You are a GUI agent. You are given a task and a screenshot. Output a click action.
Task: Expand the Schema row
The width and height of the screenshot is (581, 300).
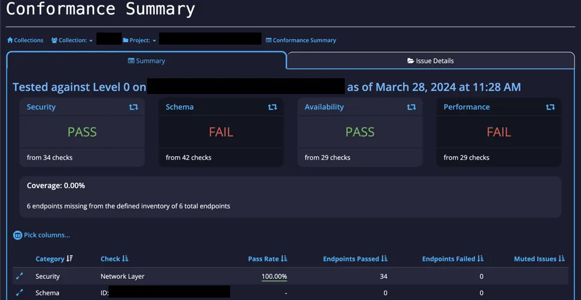(19, 293)
